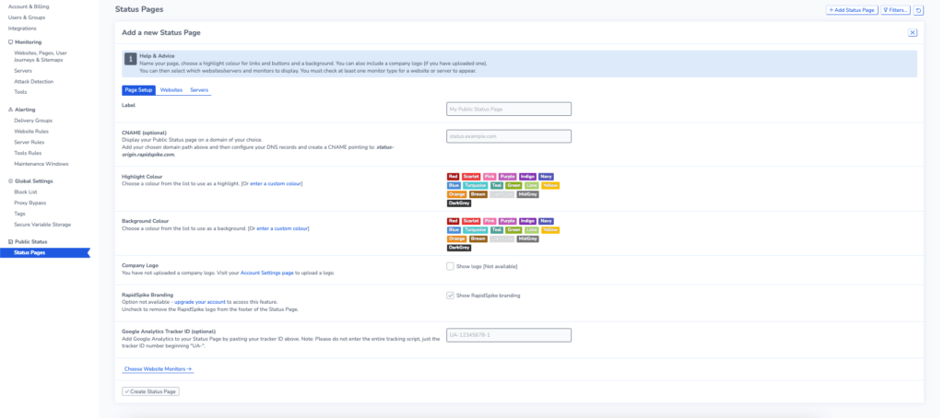Open Alerting section with warning icon
The image size is (944, 418).
[x=22, y=110]
